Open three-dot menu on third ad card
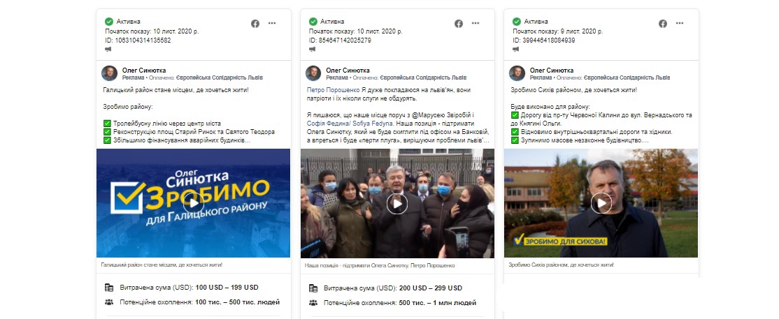779x319 pixels. [680, 23]
